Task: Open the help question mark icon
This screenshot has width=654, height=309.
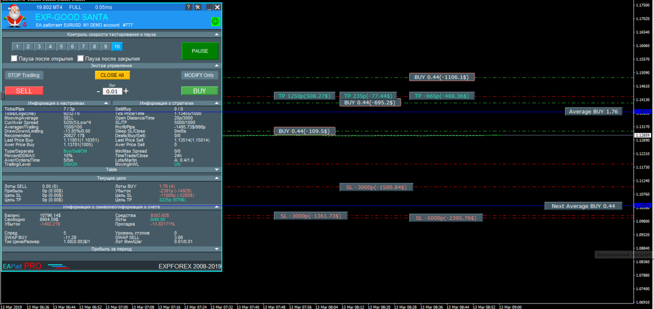Action: pyautogui.click(x=189, y=7)
